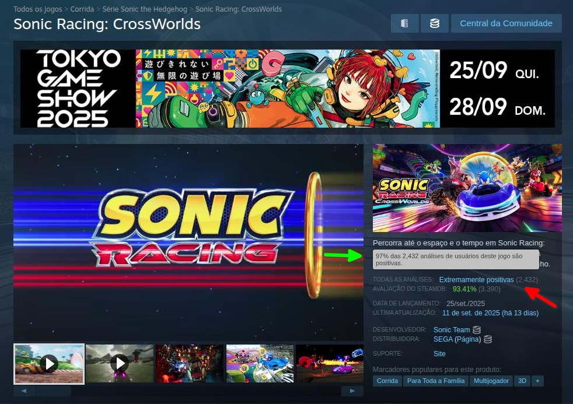
Task: Click Sonic Racing: CrossWorlds breadcrumb link
Action: click(239, 9)
